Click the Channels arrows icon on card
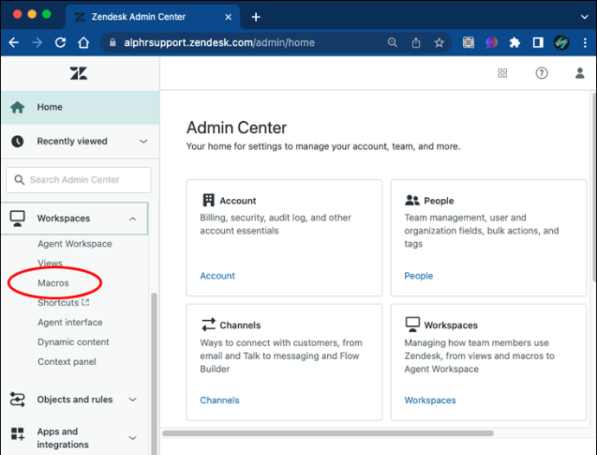The image size is (597, 455). click(x=209, y=324)
